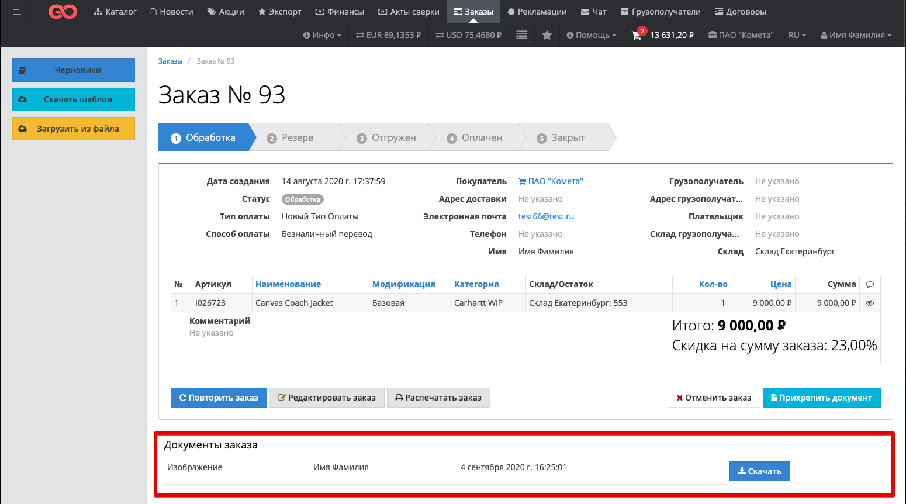This screenshot has width=906, height=504.
Task: Click the GO logo icon
Action: tap(63, 12)
